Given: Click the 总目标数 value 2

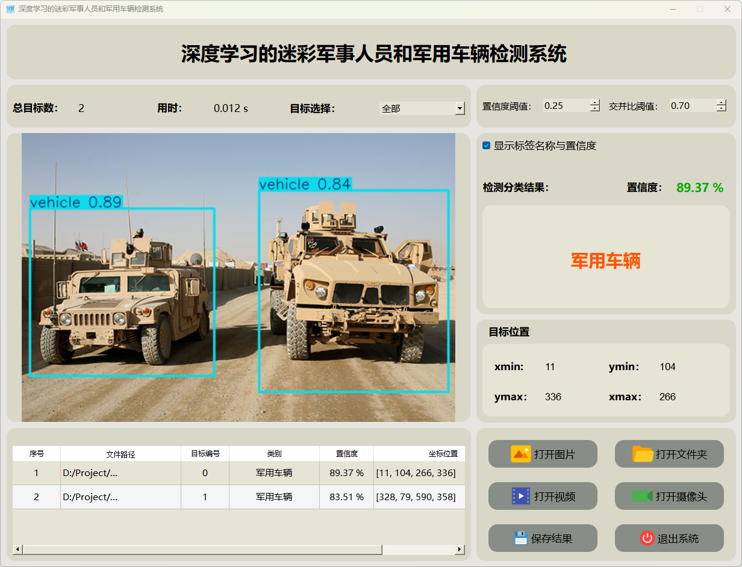Looking at the screenshot, I should pos(81,108).
